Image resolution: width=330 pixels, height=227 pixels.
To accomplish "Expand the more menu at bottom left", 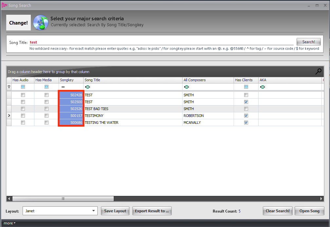I will coord(10,223).
